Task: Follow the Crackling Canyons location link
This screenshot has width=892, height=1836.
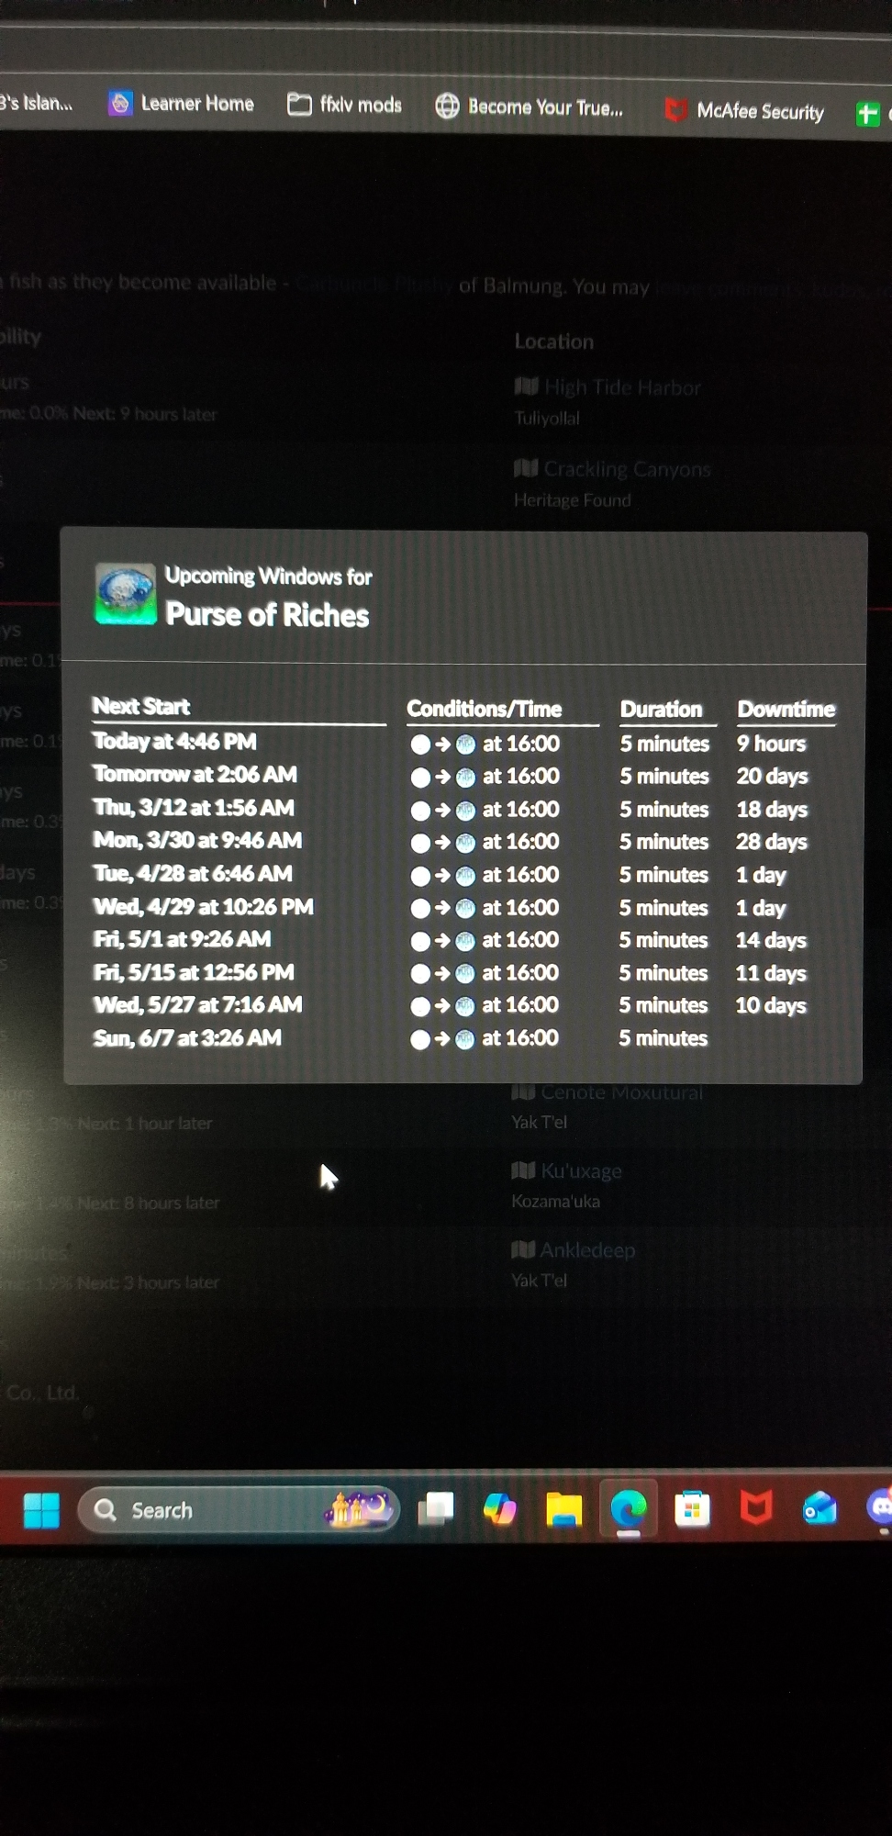Action: (627, 469)
